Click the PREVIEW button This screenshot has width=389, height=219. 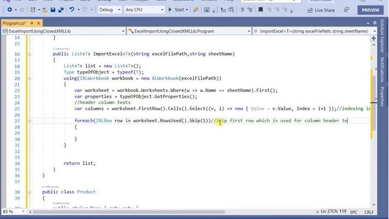point(370,10)
